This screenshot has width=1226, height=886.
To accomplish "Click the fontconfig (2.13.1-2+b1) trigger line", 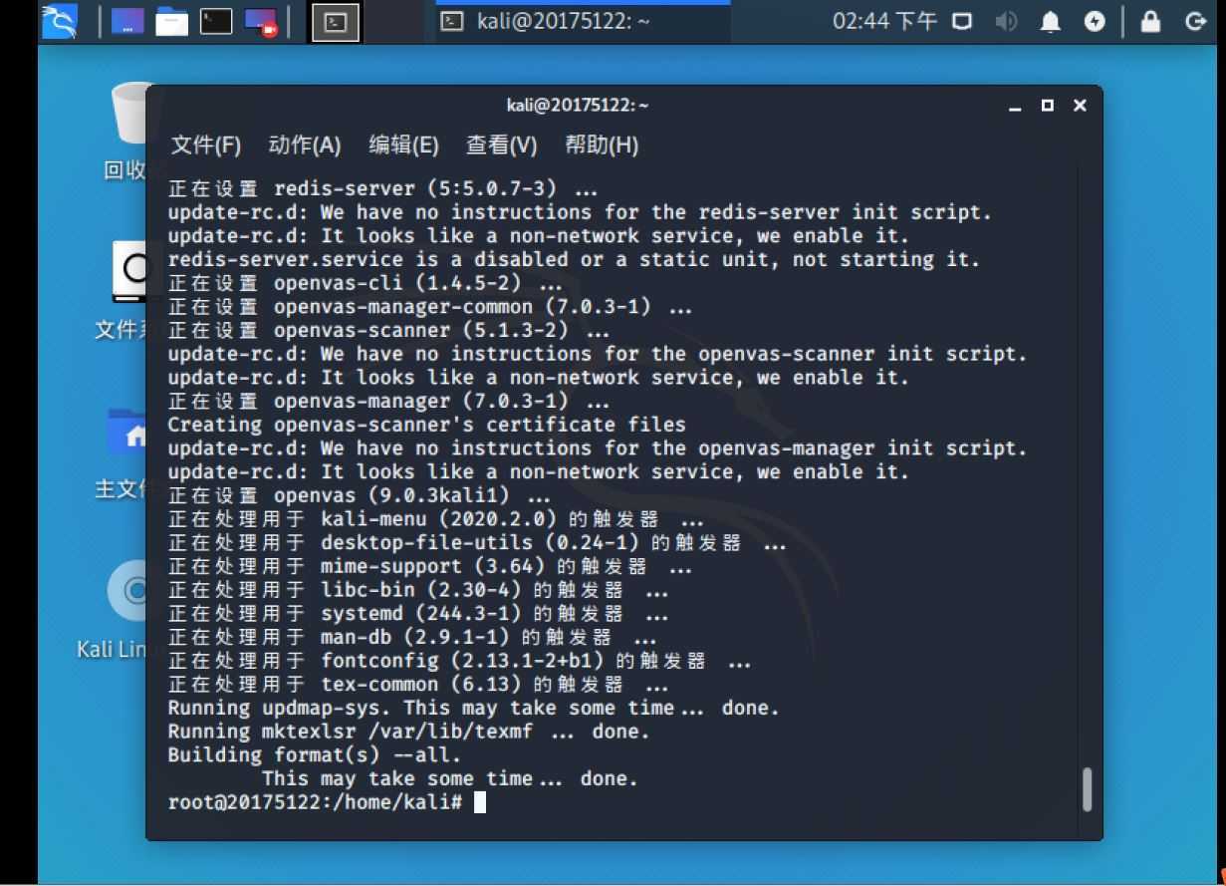I will [x=459, y=661].
